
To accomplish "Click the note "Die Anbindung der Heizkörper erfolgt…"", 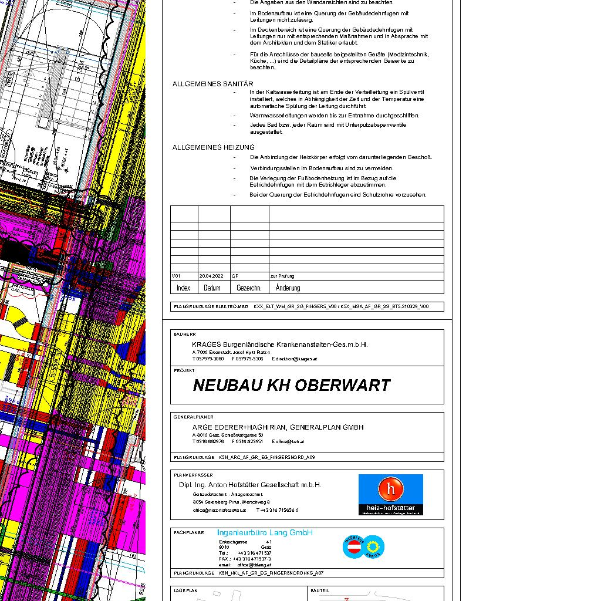I will (341, 157).
